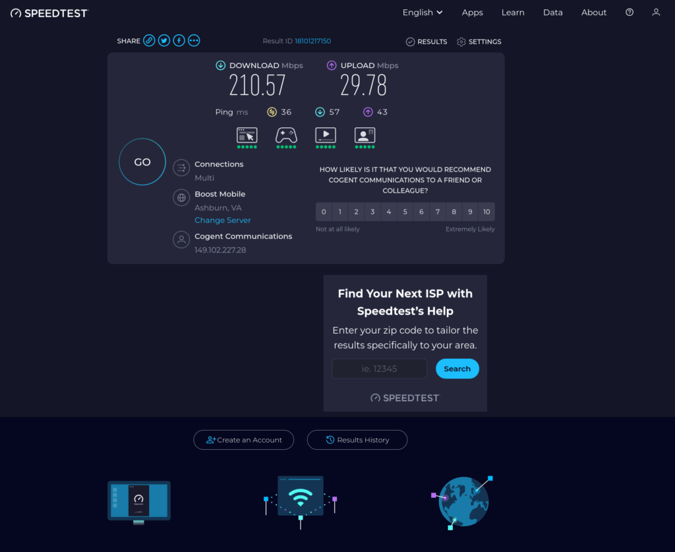Open the Data menu
Viewport: 675px width, 552px height.
coord(553,13)
